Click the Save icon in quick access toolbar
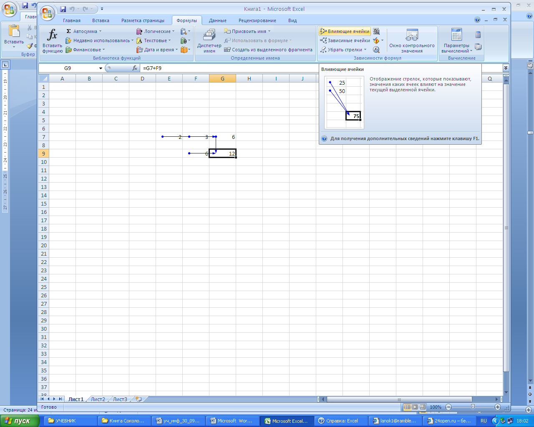Screen dimensions: 534x427 [x=63, y=9]
